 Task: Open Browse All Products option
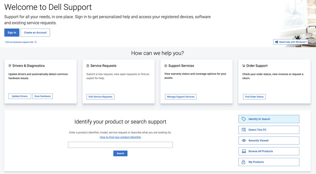pos(269,151)
